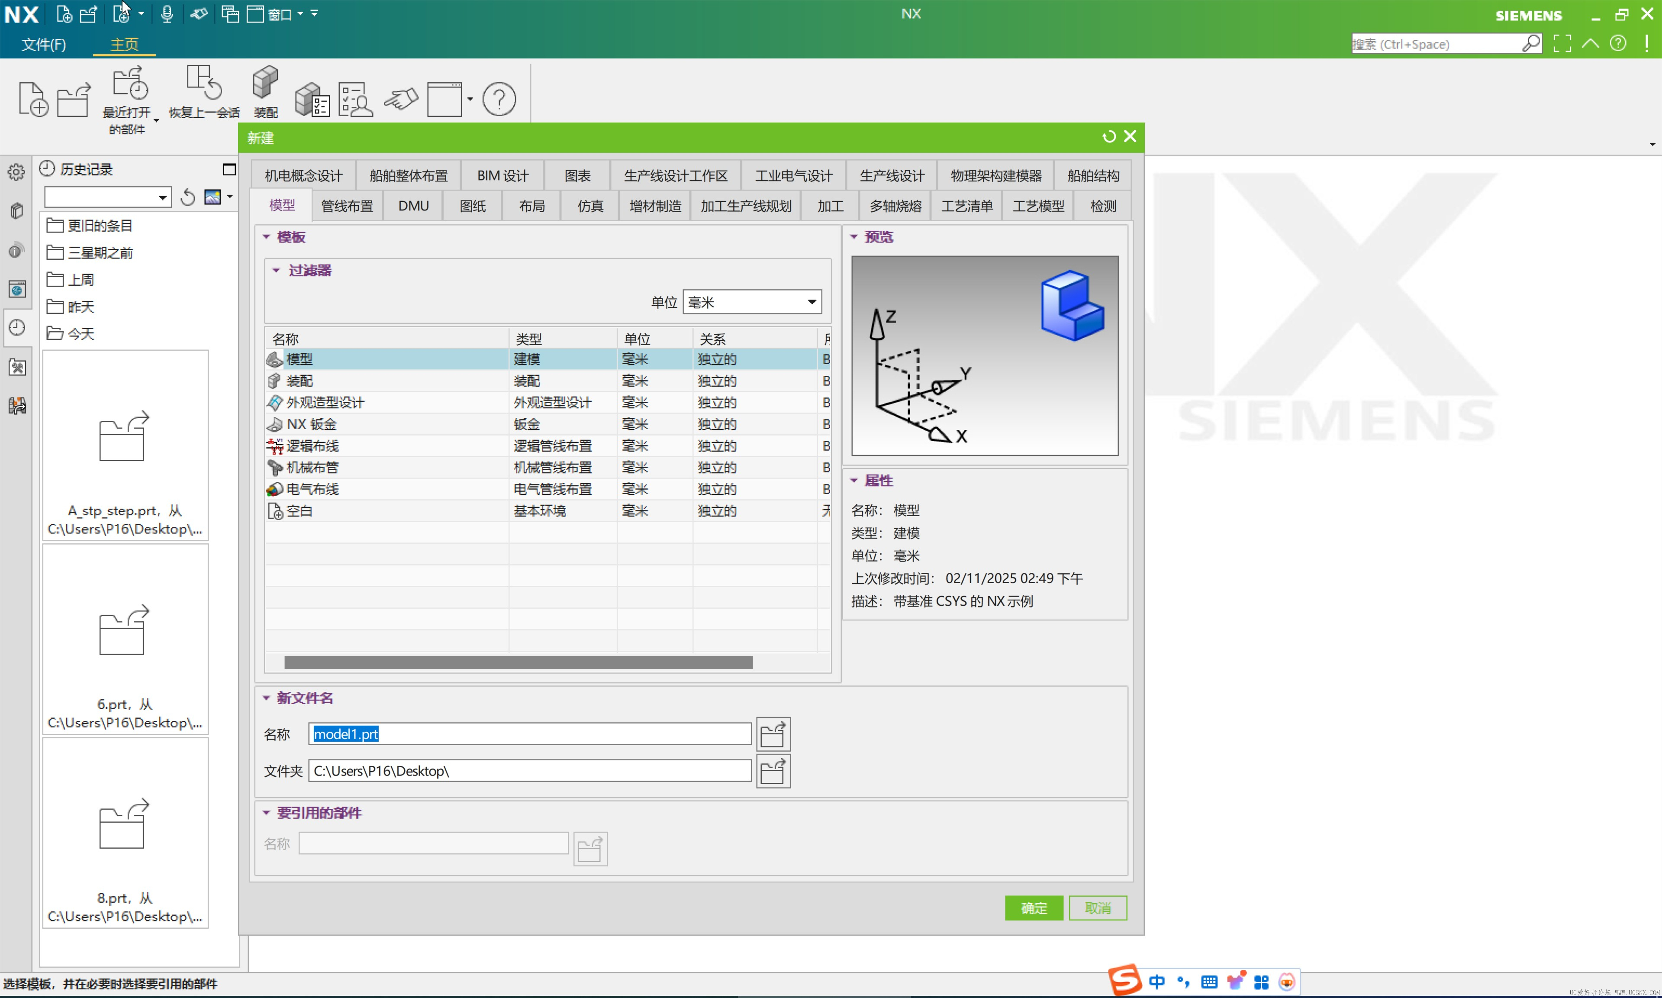1662x998 pixels.
Task: Click the 名称 column header in template list
Action: click(x=387, y=338)
